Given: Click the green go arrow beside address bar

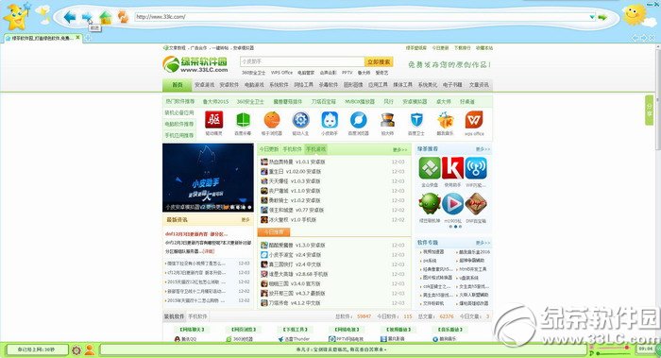Looking at the screenshot, I should (x=602, y=17).
